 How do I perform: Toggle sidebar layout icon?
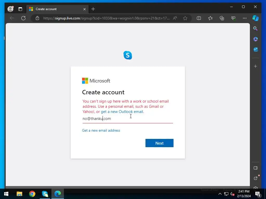[256, 168]
